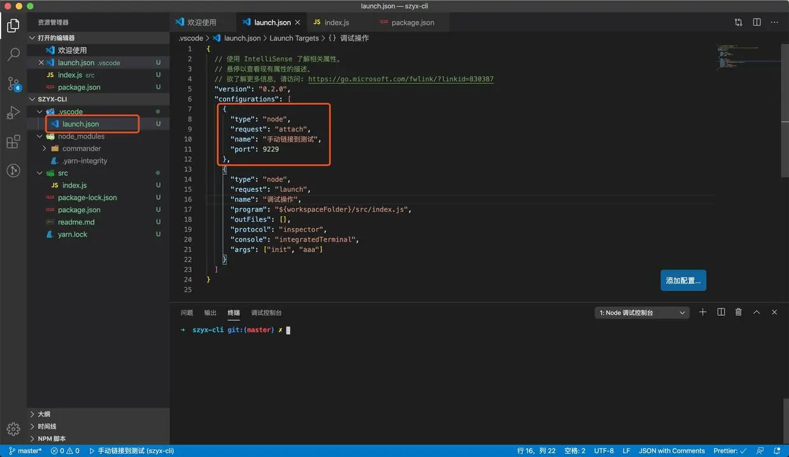Open the Run and Debug view
789x457 pixels.
click(13, 113)
